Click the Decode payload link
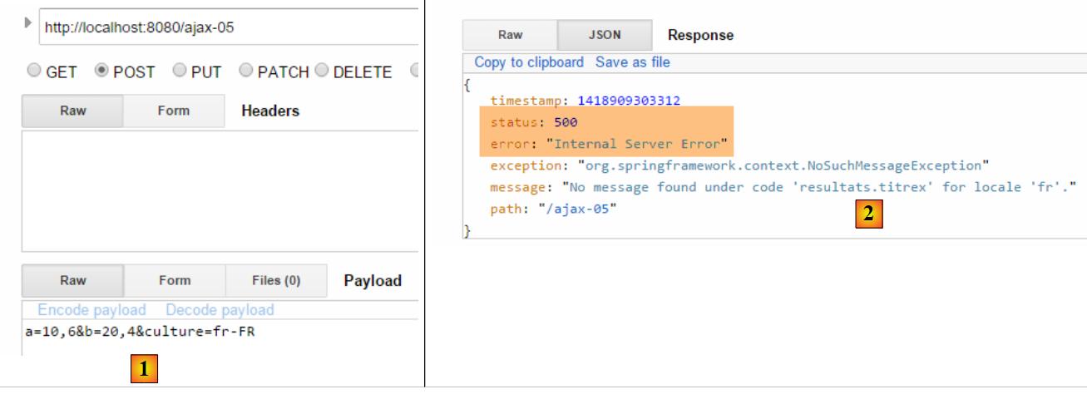 click(x=220, y=310)
